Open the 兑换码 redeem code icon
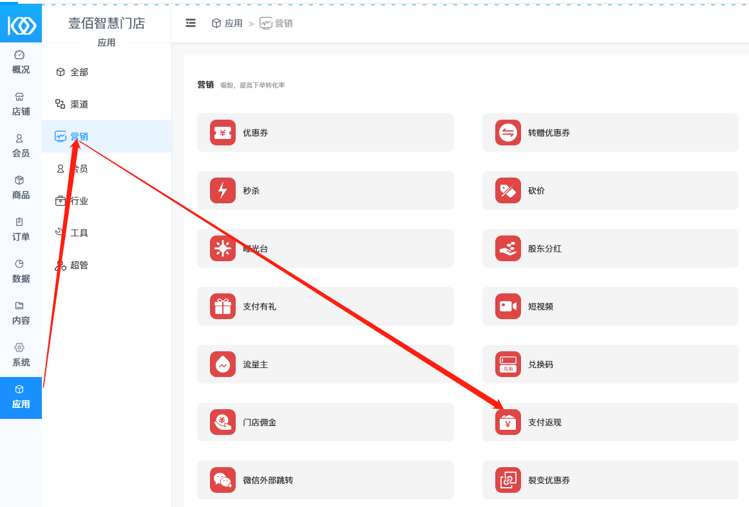 pos(508,364)
